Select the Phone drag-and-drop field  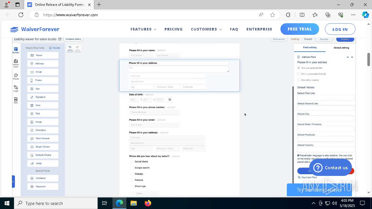(43, 80)
